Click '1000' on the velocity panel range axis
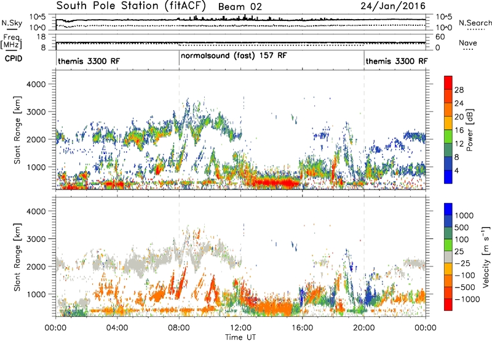The height and width of the screenshot is (341, 492). coord(36,294)
